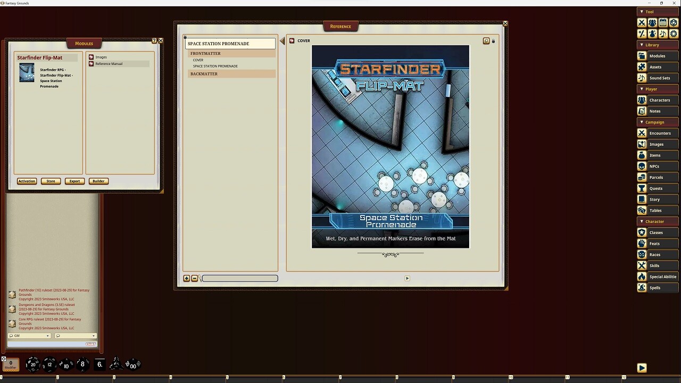Toggle the lock on the Cover page
The width and height of the screenshot is (681, 383).
coord(493,40)
